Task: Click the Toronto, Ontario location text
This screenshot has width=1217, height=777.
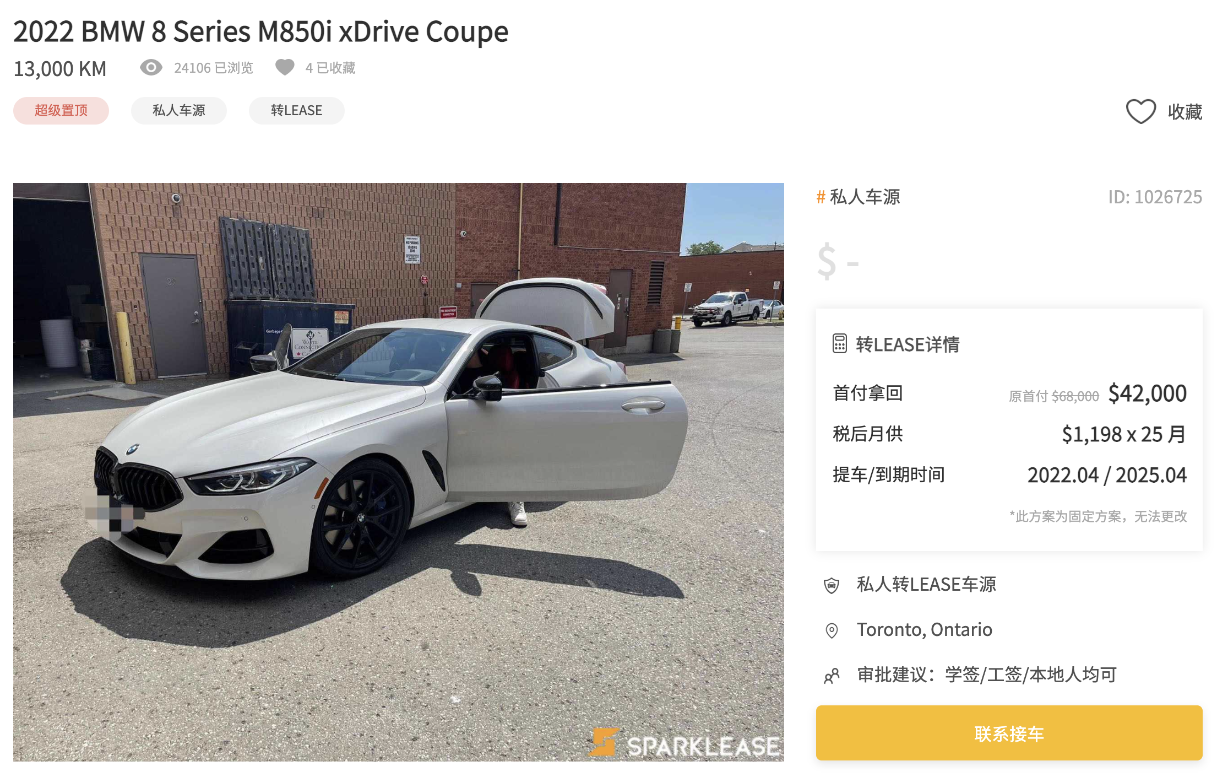Action: click(x=925, y=629)
